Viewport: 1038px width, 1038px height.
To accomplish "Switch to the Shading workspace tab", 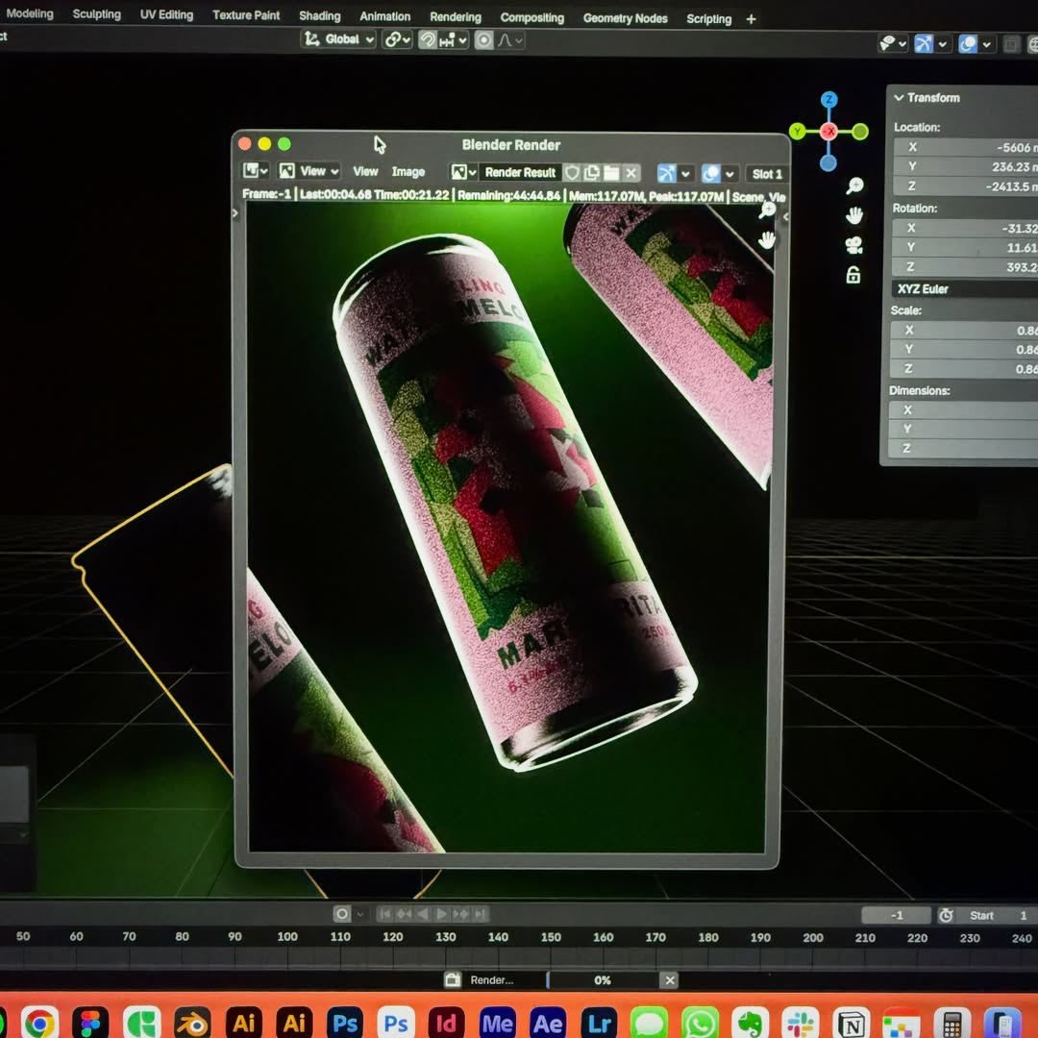I will 319,15.
